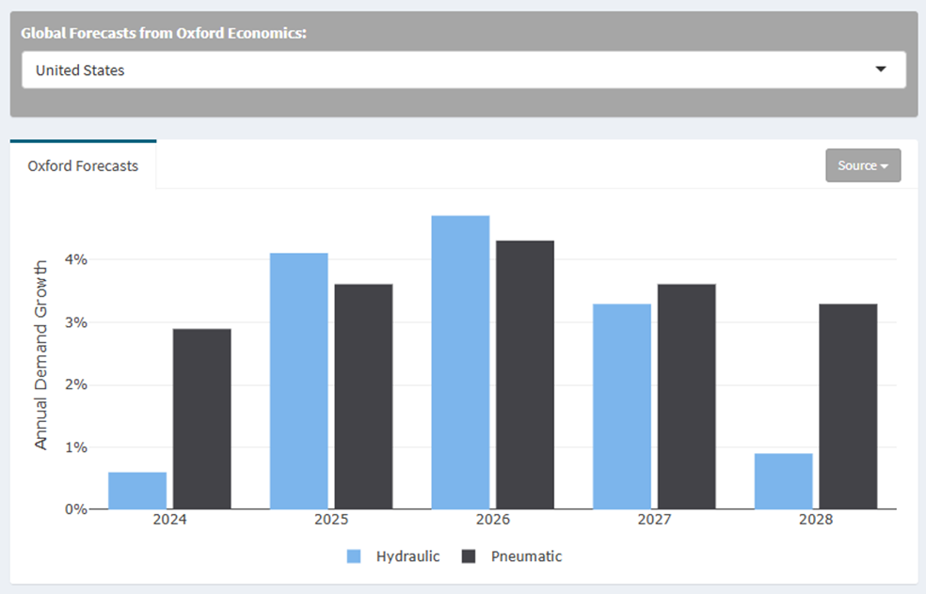Select the 2028 Hydraulic bar
Image resolution: width=926 pixels, height=594 pixels.
click(783, 481)
